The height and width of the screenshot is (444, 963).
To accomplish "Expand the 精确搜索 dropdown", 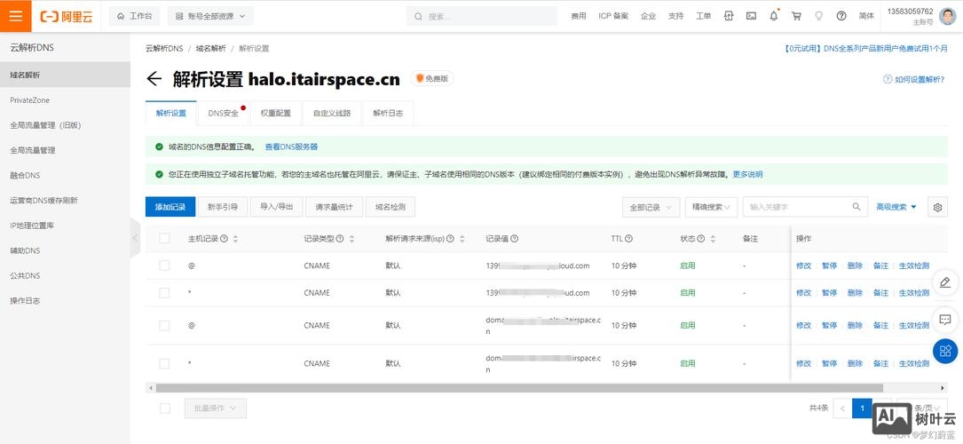I will click(x=711, y=208).
